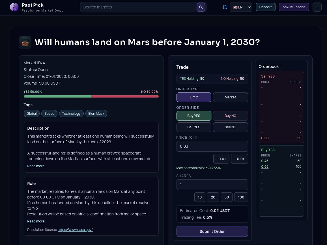Click the Global tag
The image size is (327, 245).
32,114
